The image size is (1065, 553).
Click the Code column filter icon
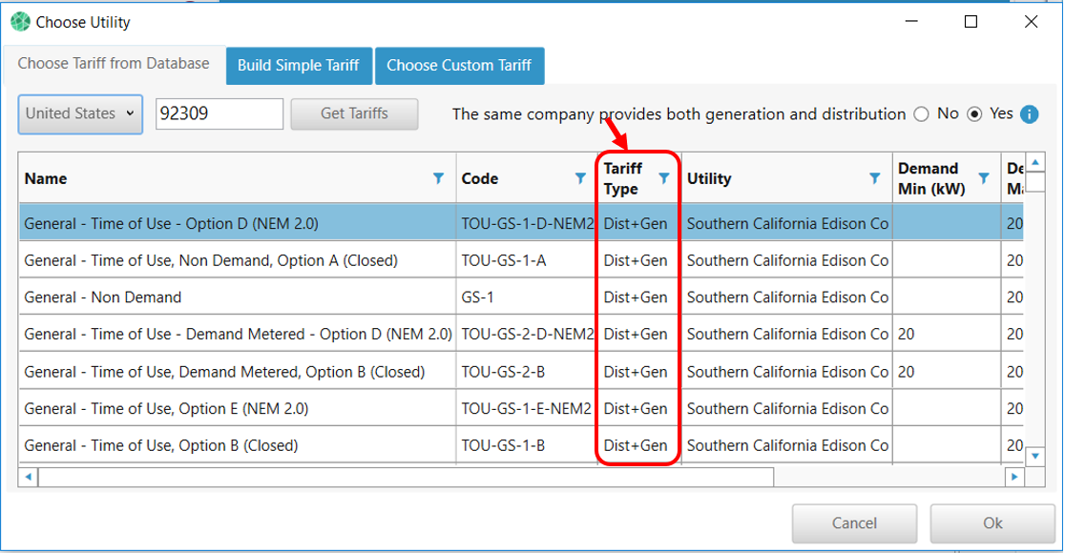click(x=580, y=178)
